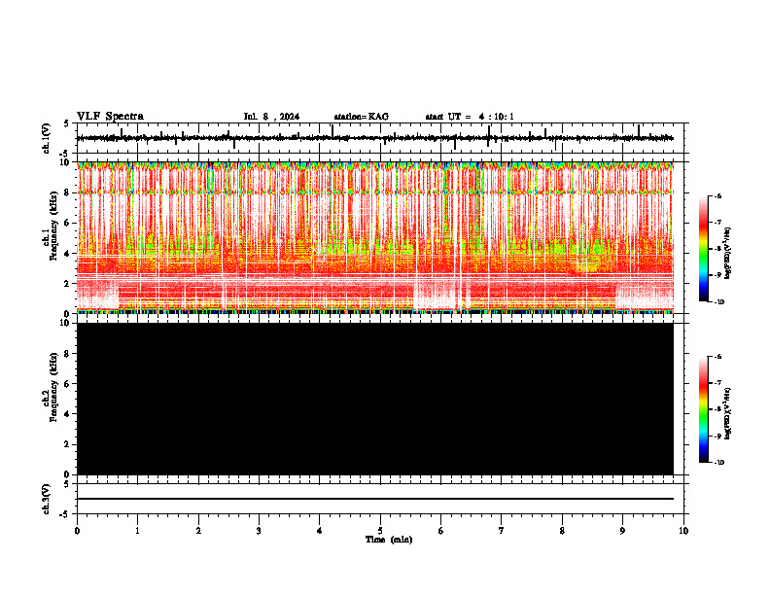Click the ch.2 colorbar tick "-6"

717,357
